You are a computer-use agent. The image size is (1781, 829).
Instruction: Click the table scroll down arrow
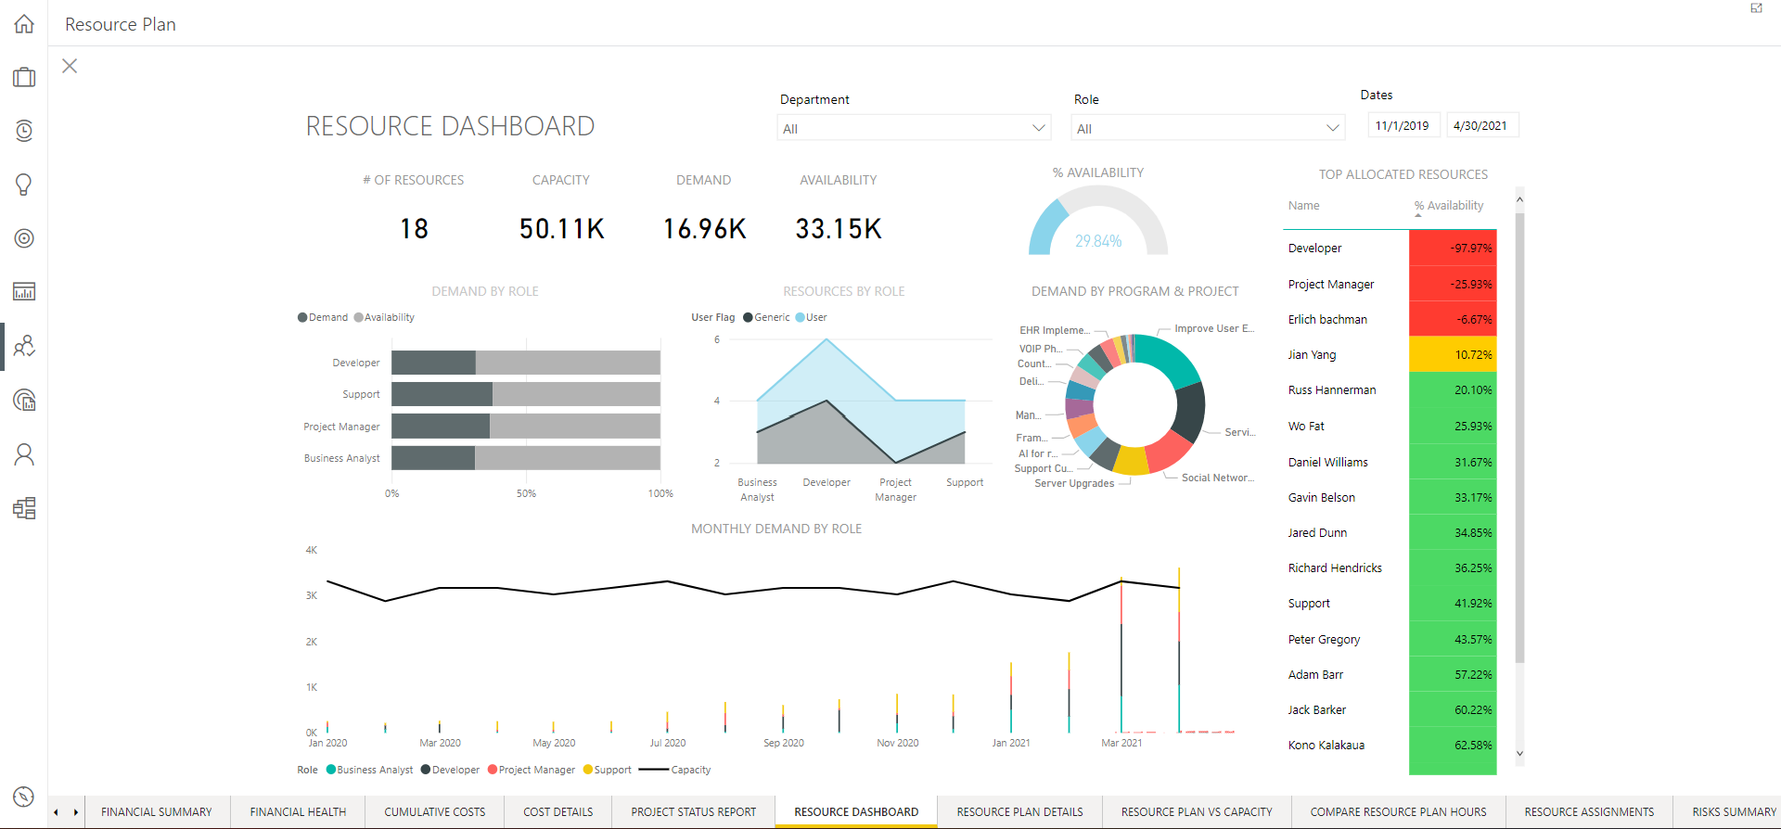tap(1519, 754)
